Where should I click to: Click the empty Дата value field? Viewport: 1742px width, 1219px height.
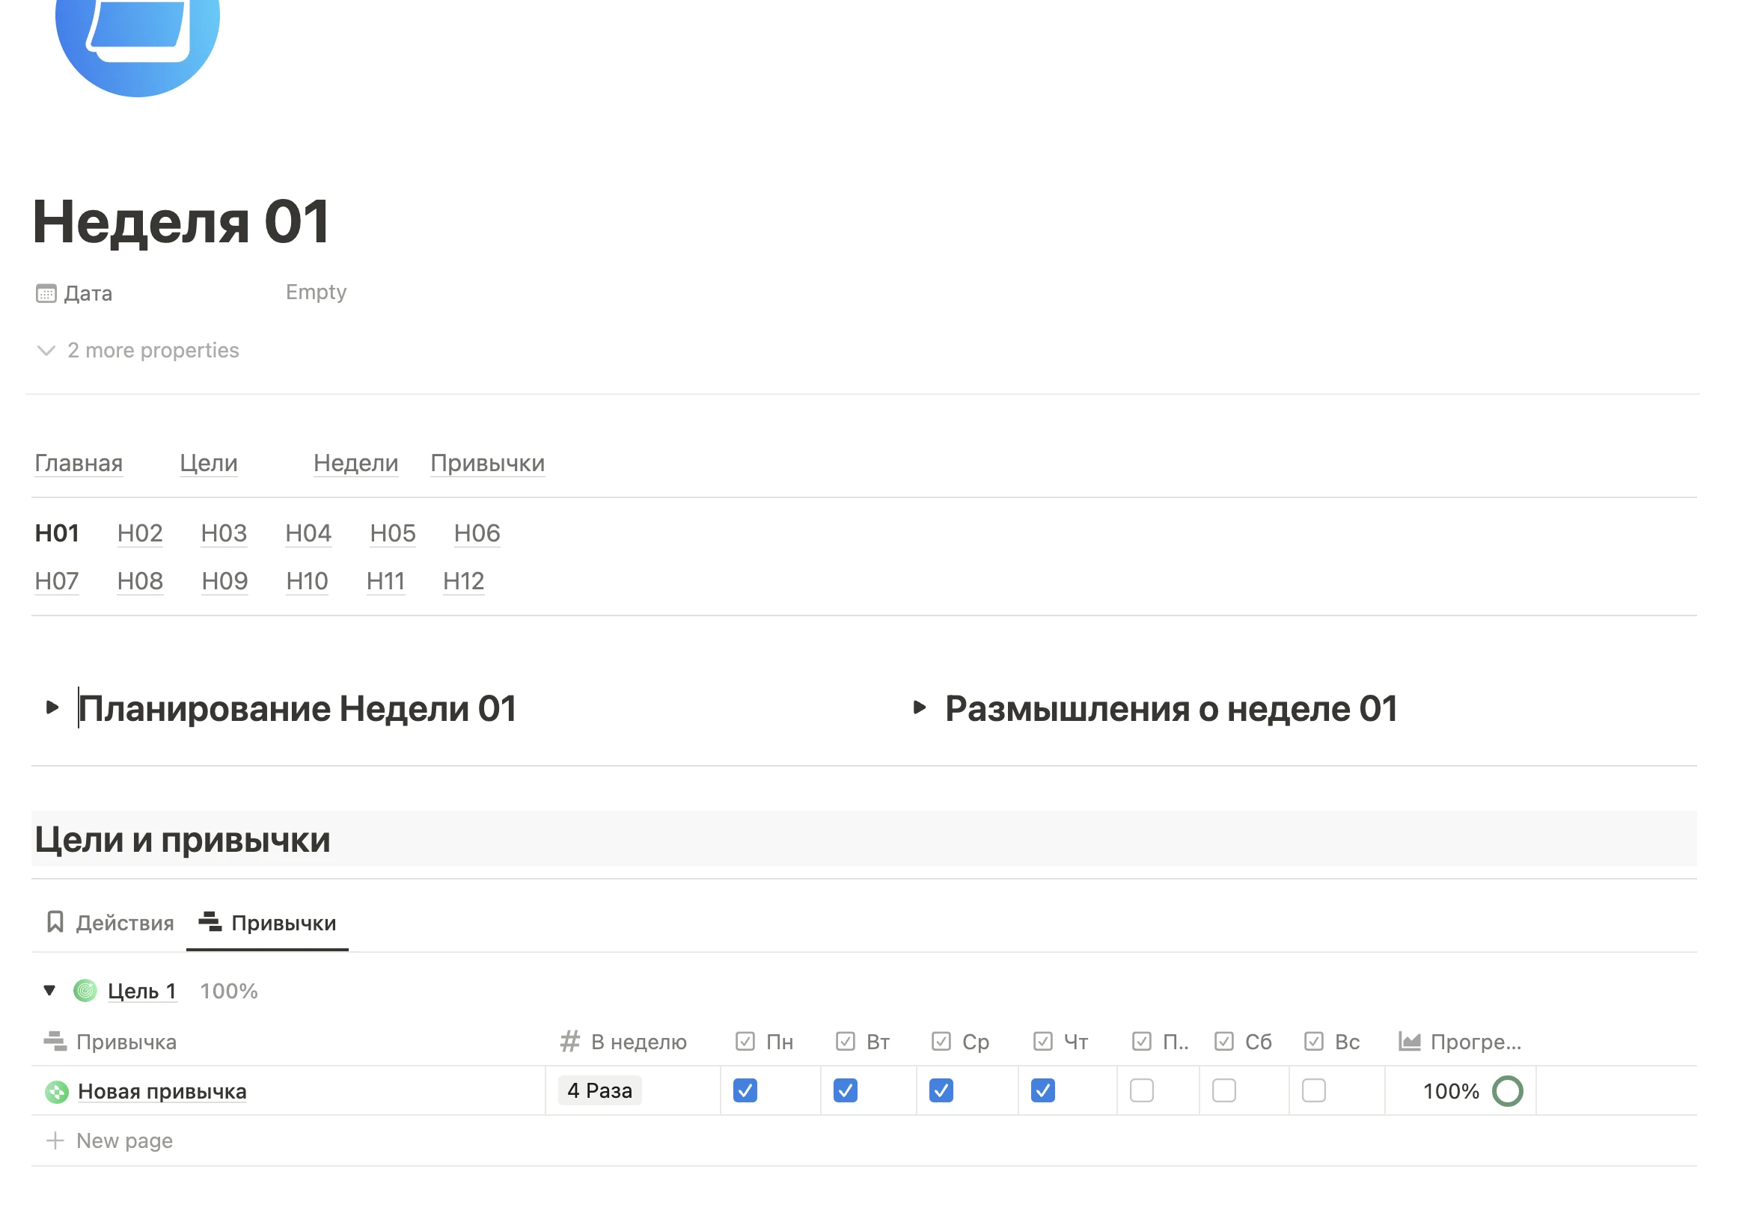coord(316,292)
